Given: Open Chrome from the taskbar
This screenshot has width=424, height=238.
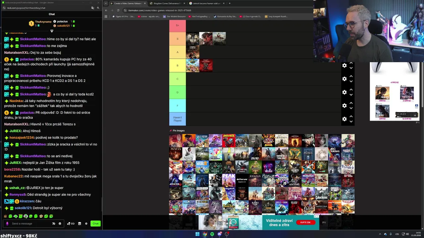Looking at the screenshot, I should (x=205, y=234).
